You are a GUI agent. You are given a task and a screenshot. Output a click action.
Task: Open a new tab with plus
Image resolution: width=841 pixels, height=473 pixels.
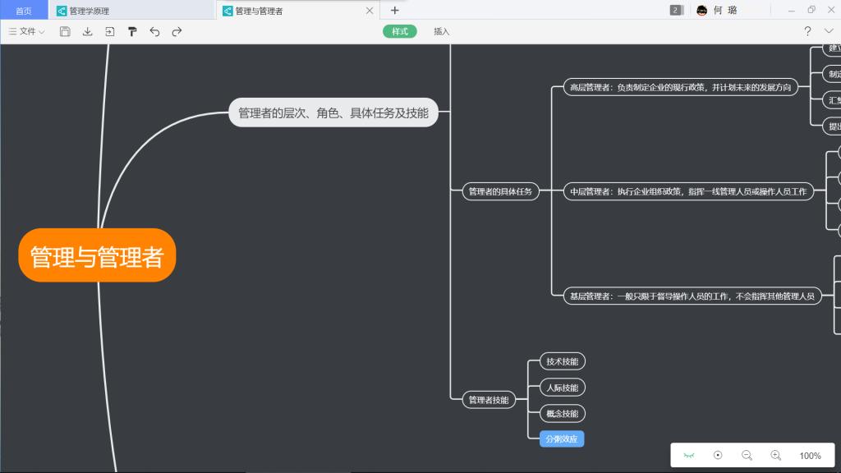coord(395,11)
